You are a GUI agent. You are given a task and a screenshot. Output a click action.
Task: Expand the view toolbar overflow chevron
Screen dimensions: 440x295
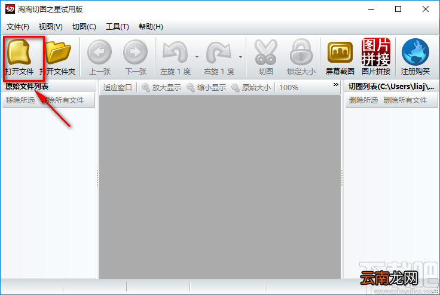[x=335, y=85]
